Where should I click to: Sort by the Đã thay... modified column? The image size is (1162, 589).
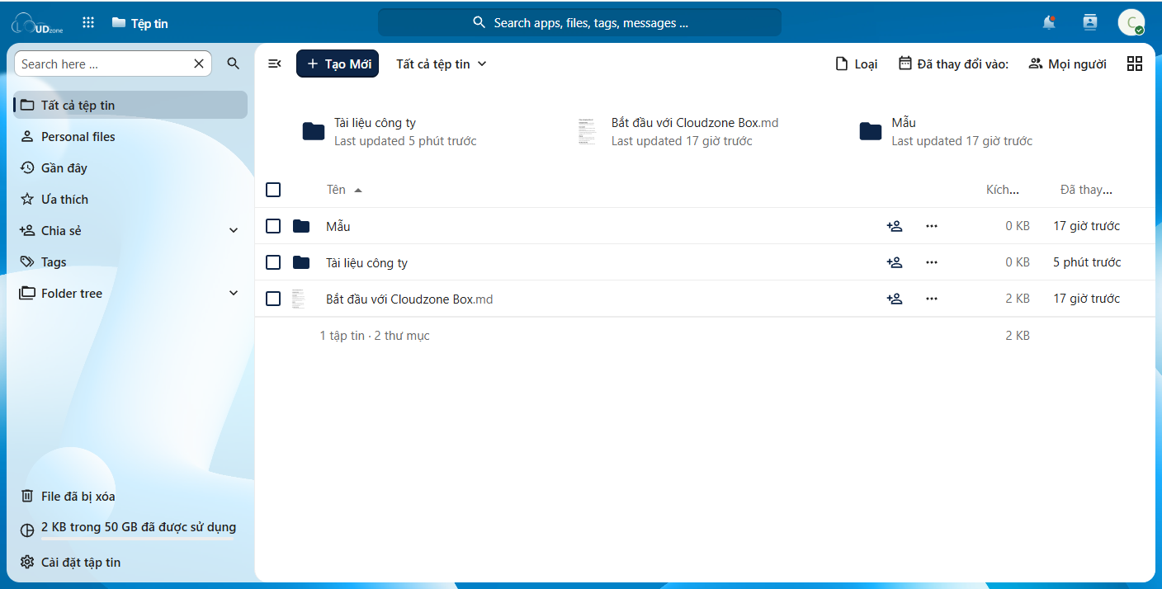point(1086,190)
